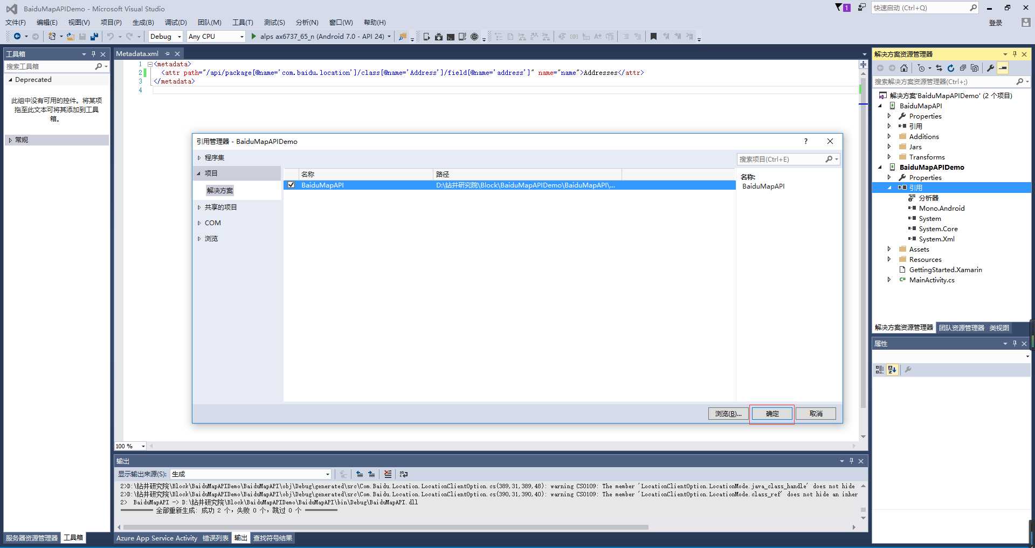Switch to the 团队资源管理器 tab

962,328
